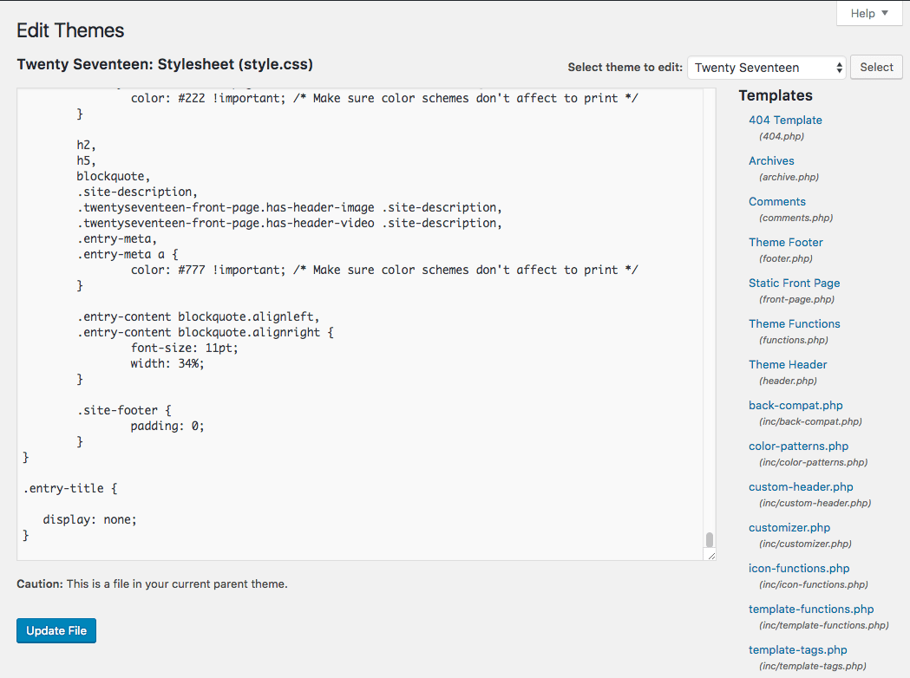910x678 pixels.
Task: Open the Comments template
Action: point(776,201)
